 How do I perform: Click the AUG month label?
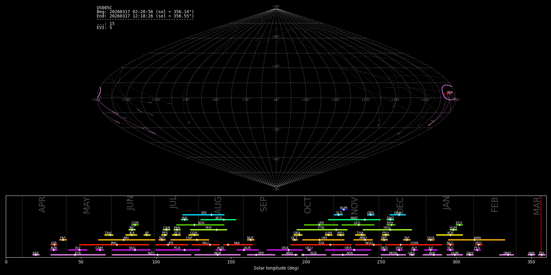click(x=218, y=205)
